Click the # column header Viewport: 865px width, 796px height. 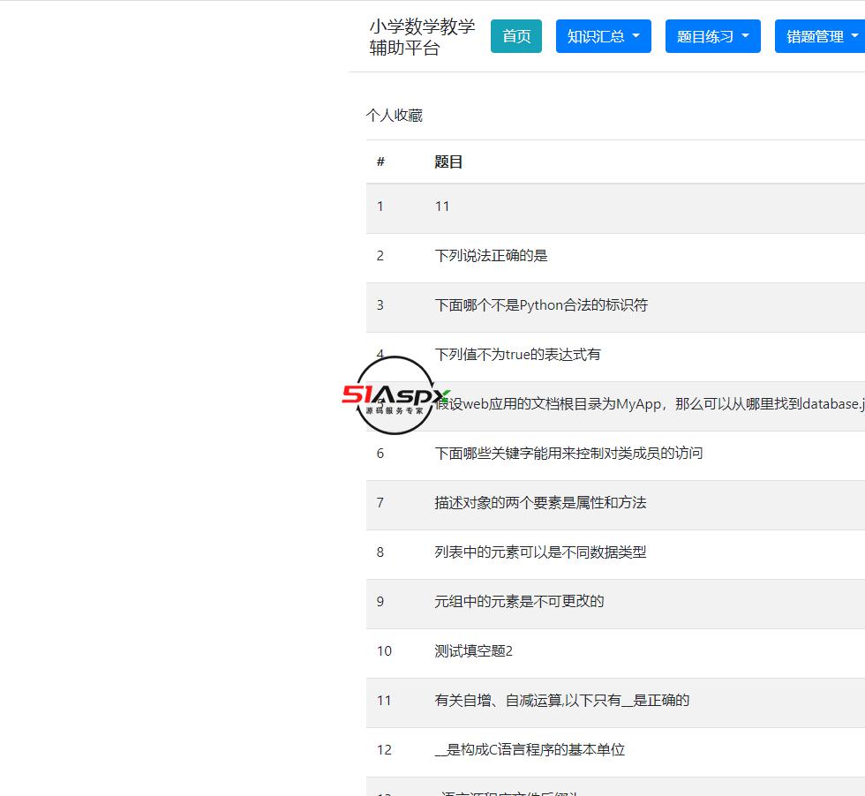coord(380,161)
